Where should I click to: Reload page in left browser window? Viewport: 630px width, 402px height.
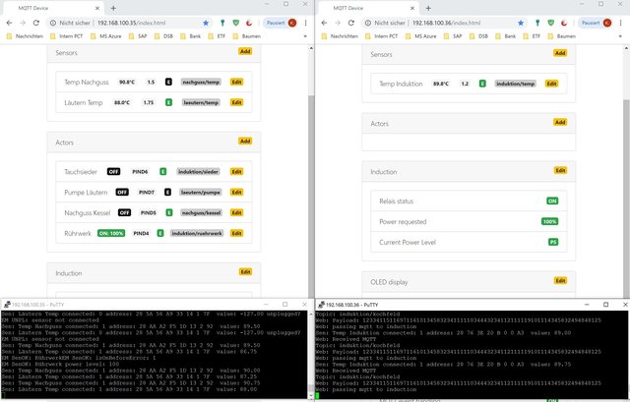coord(36,23)
